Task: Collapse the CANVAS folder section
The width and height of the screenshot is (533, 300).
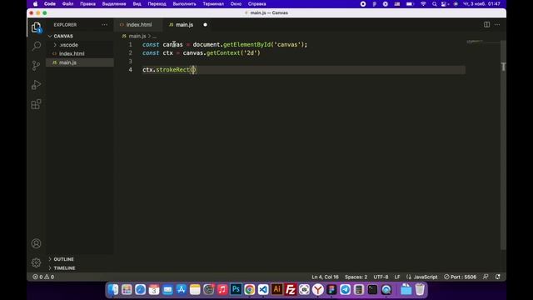Action: click(63, 36)
